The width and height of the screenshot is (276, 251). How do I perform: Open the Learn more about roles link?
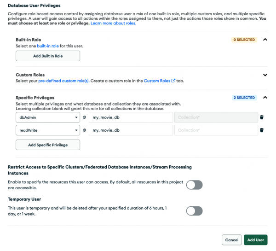pos(113,23)
